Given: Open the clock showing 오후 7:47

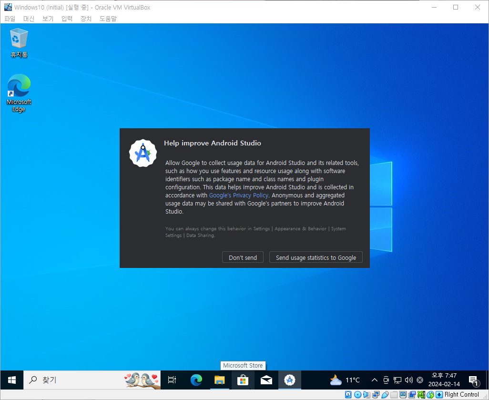Looking at the screenshot, I should pos(444,379).
